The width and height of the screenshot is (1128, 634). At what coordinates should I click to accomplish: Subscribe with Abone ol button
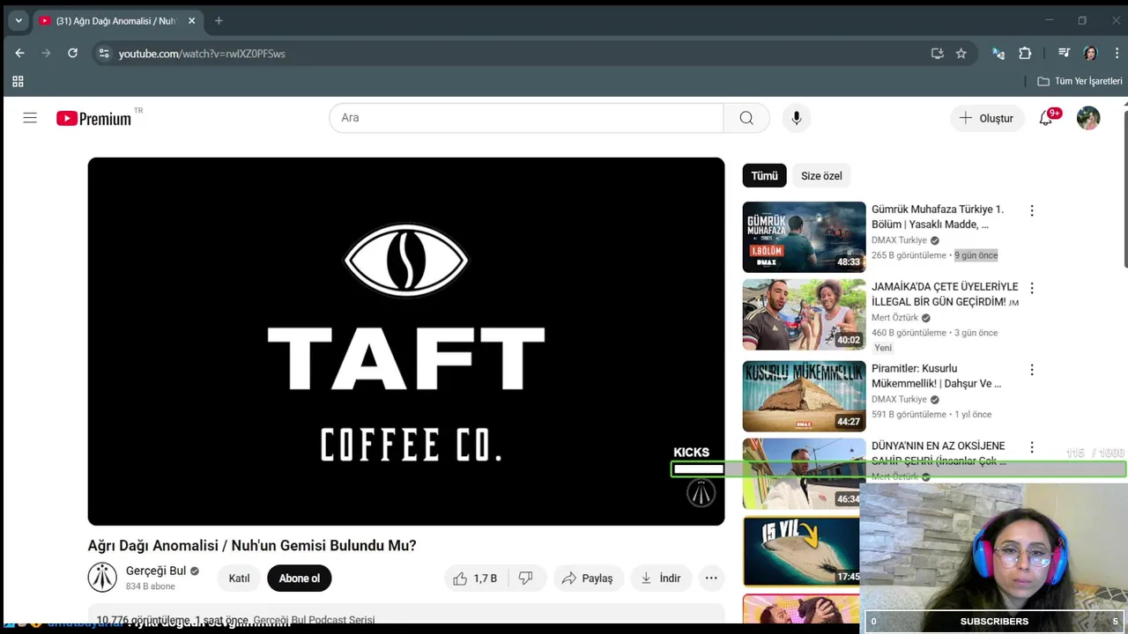(x=299, y=579)
